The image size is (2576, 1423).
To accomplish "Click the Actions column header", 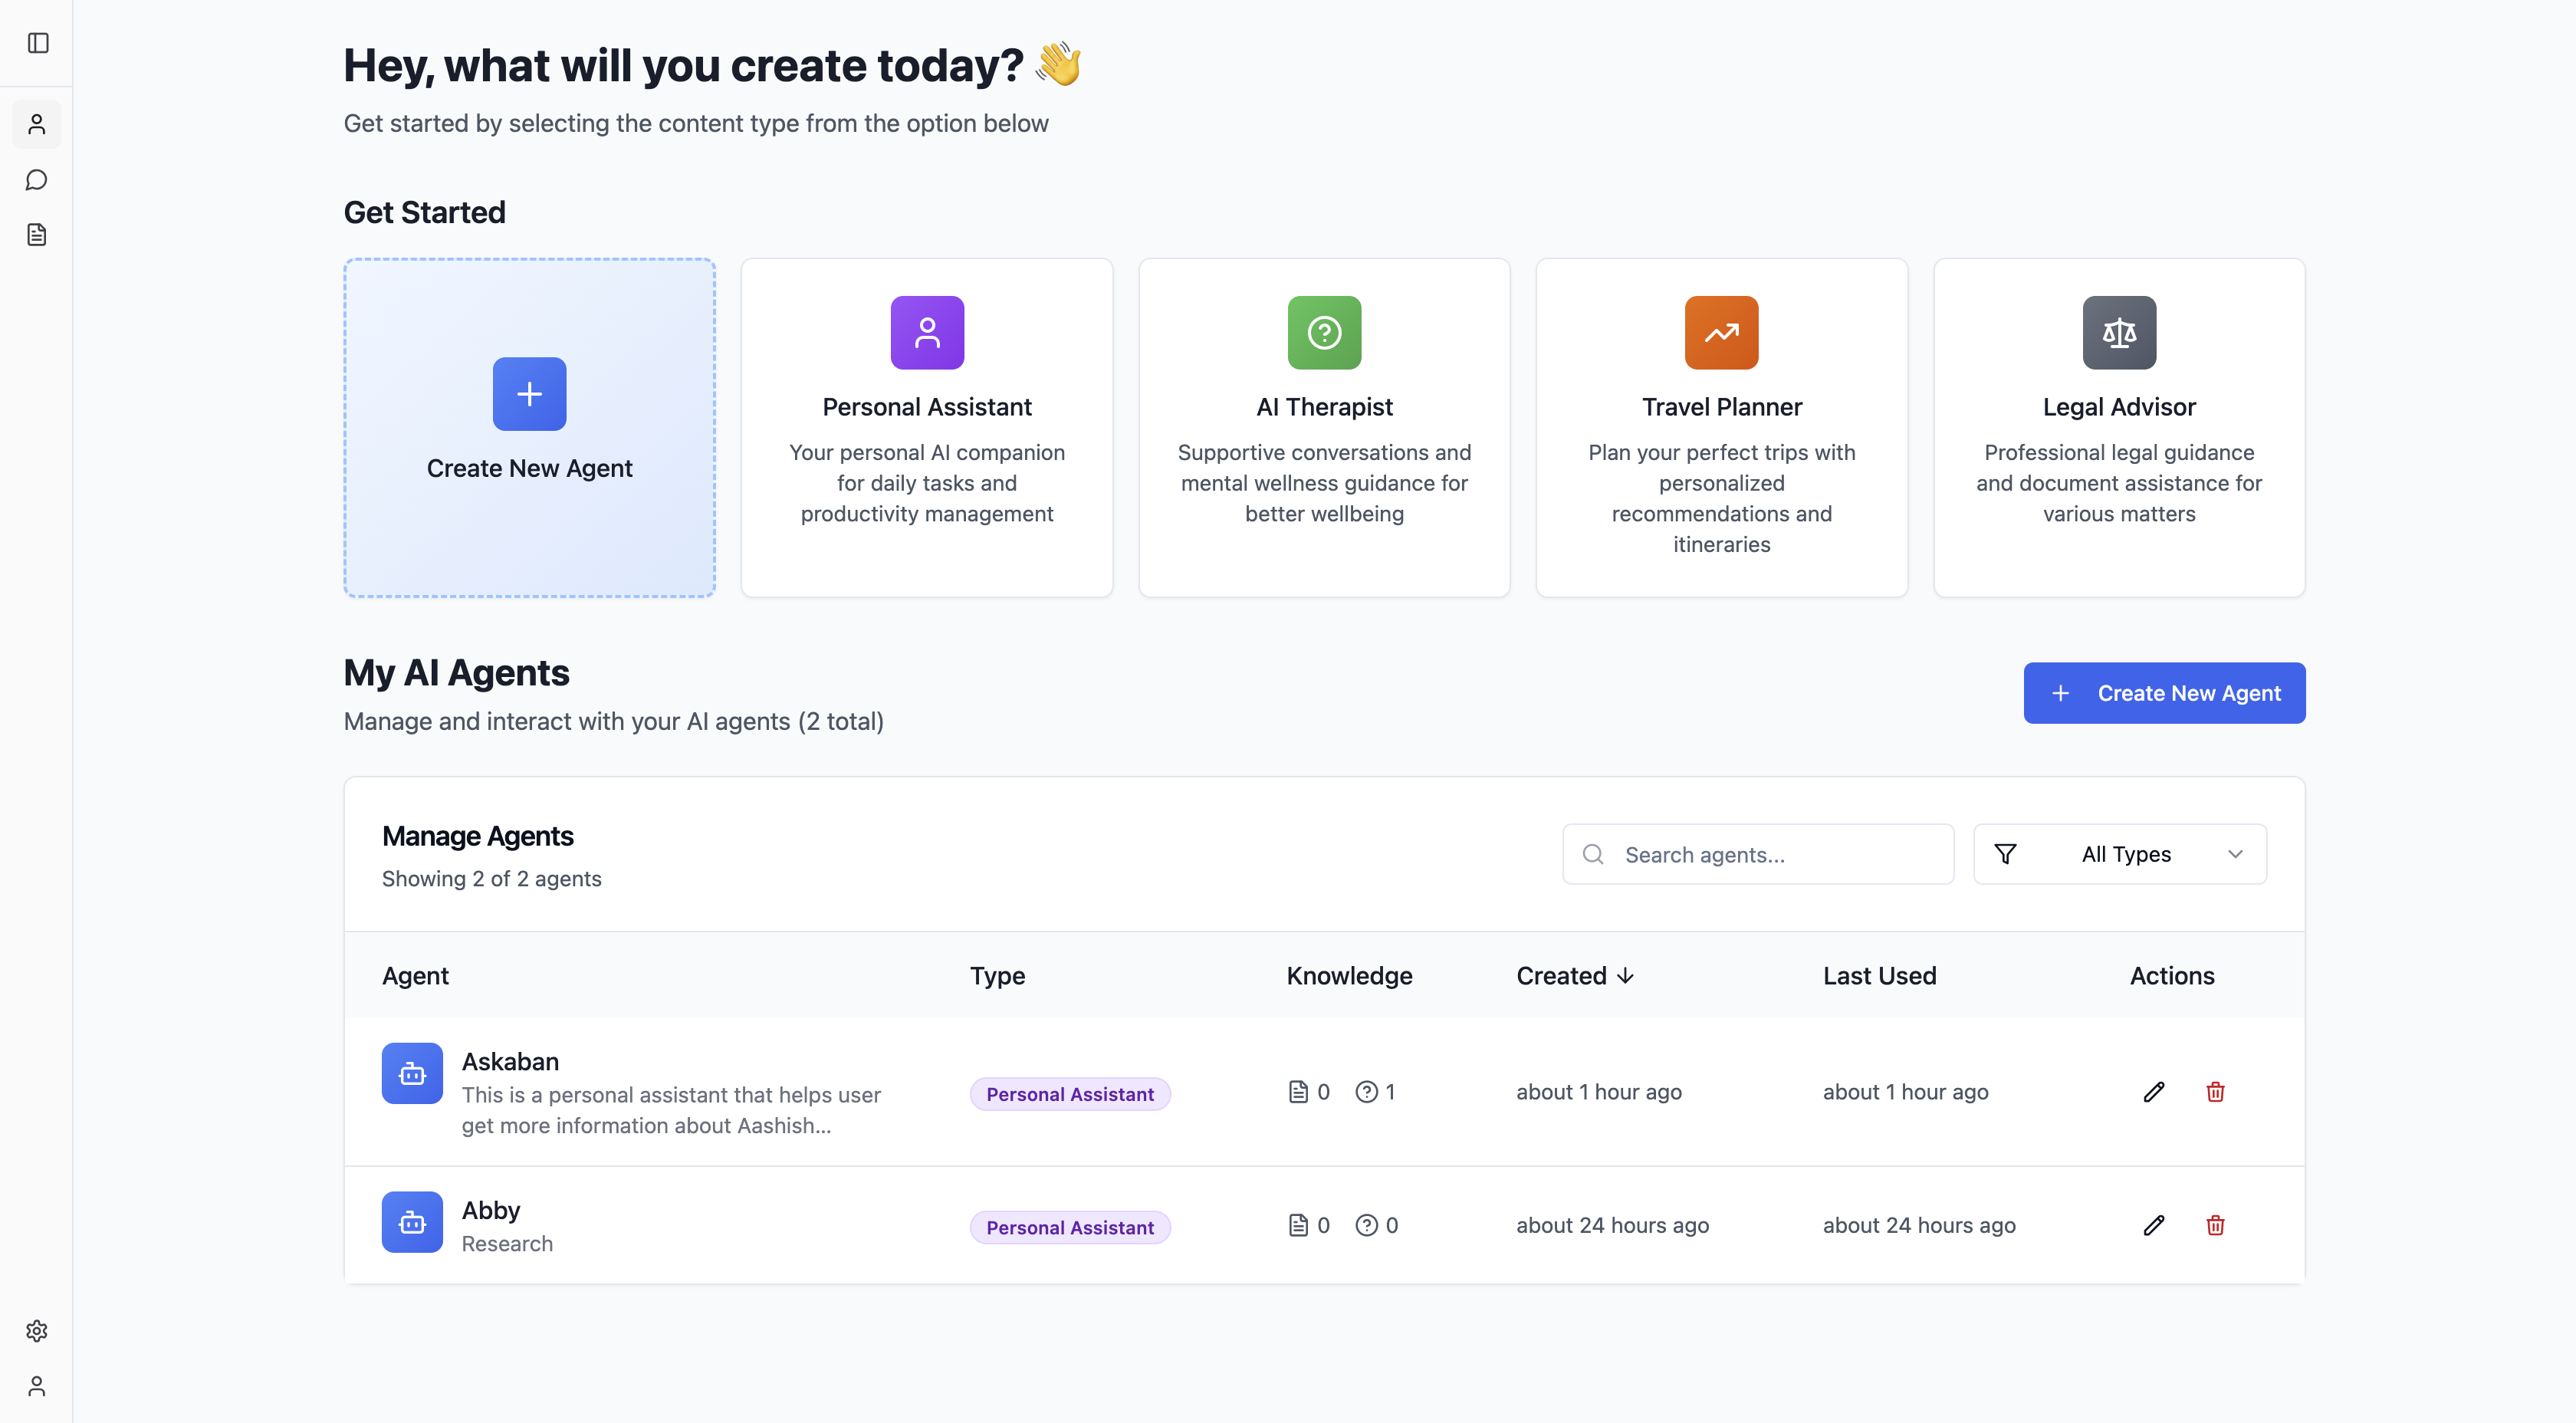I will (2172, 976).
